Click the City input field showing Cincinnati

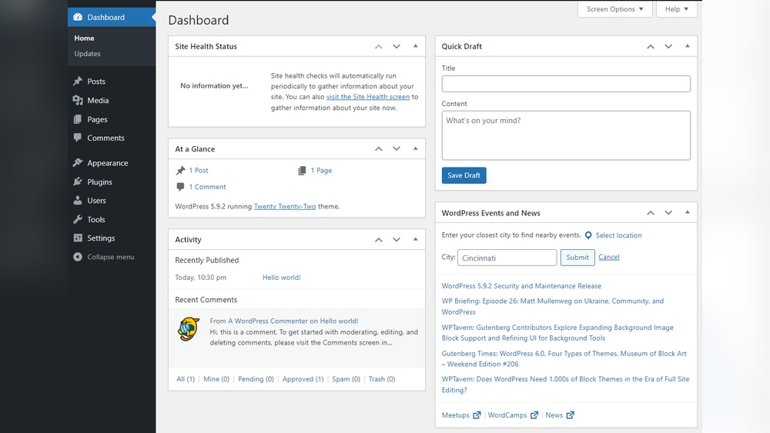point(507,258)
